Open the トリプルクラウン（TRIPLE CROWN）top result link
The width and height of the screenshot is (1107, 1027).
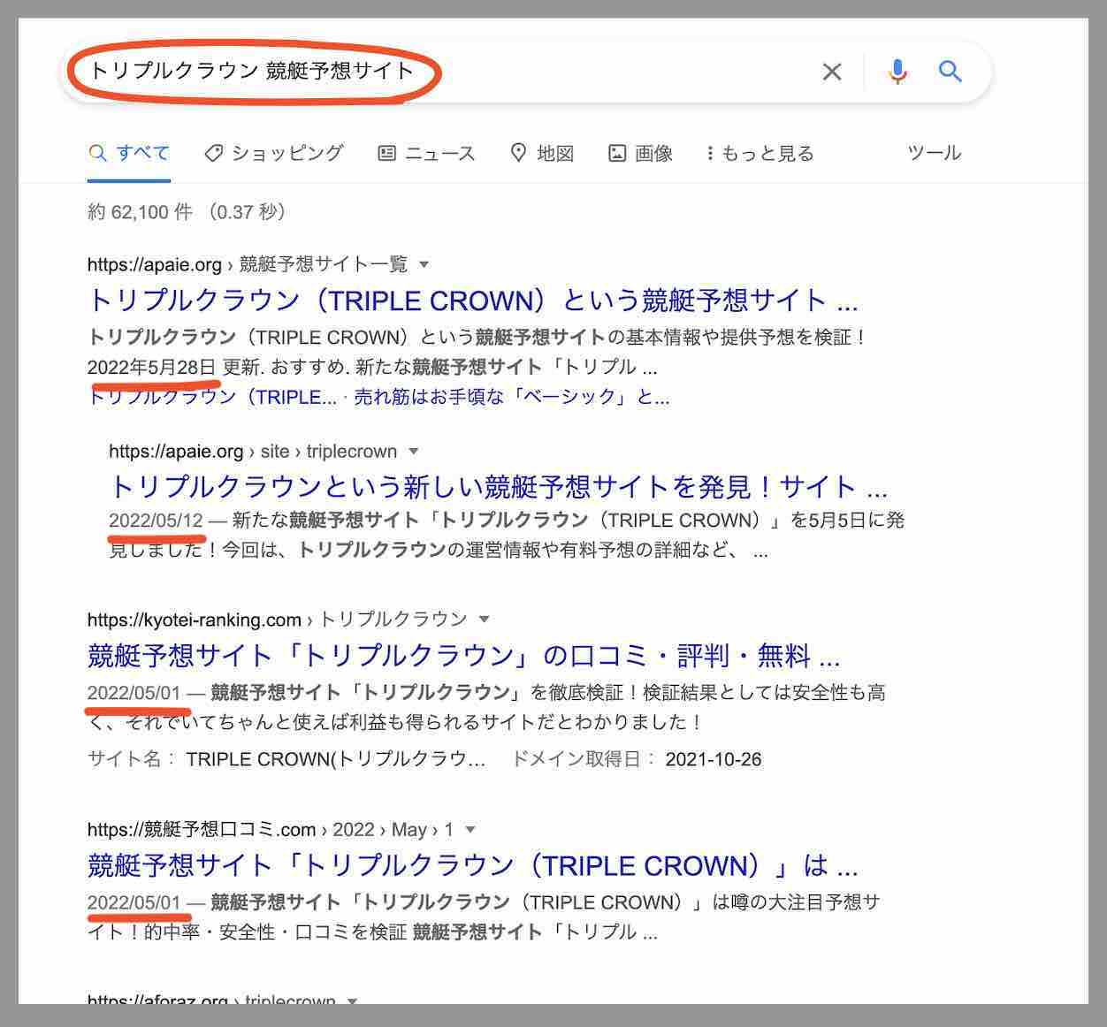point(473,300)
